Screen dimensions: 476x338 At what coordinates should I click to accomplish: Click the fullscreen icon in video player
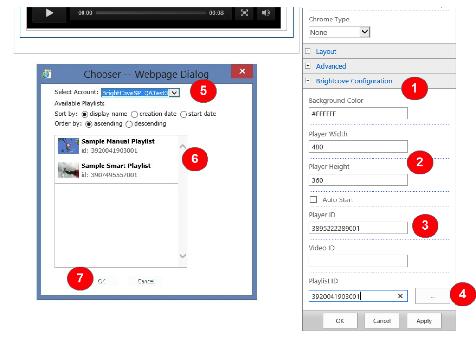tap(244, 13)
